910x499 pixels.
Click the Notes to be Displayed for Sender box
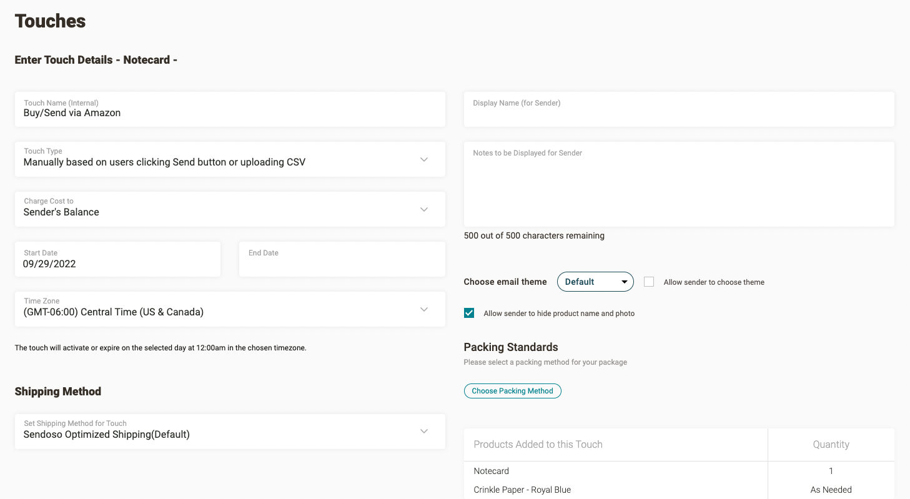coord(679,184)
